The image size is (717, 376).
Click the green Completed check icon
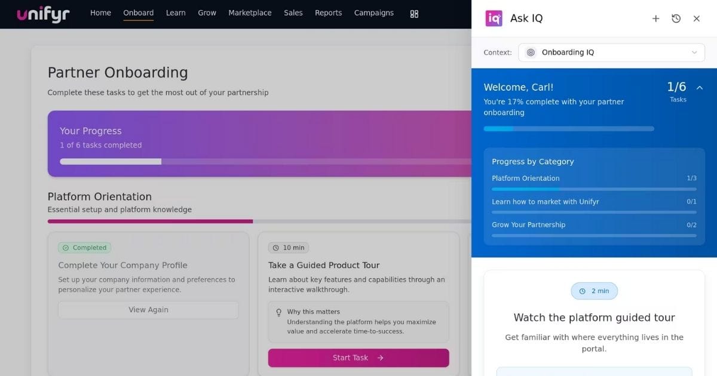pos(66,248)
